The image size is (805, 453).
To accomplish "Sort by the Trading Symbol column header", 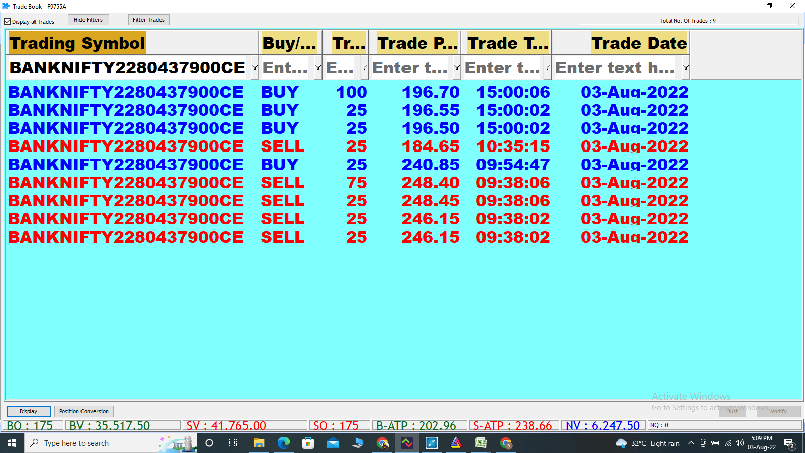I will [x=133, y=43].
